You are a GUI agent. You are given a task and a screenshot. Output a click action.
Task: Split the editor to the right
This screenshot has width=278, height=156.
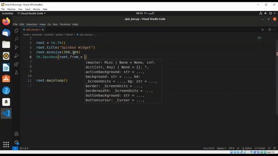click(x=270, y=30)
